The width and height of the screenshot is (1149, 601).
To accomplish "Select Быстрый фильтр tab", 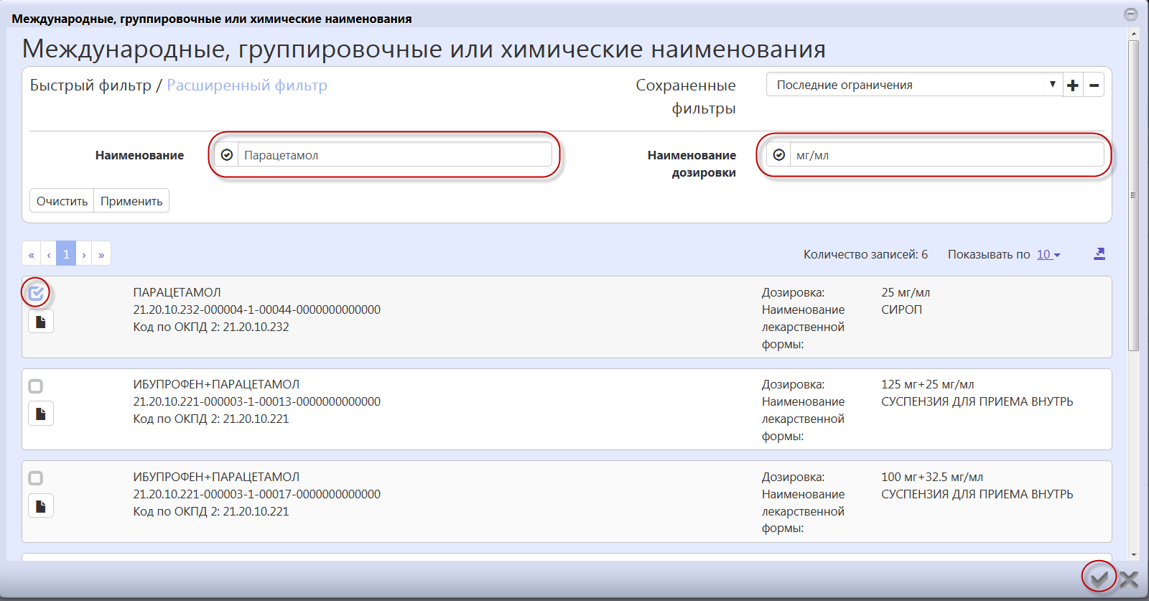I will tap(90, 85).
